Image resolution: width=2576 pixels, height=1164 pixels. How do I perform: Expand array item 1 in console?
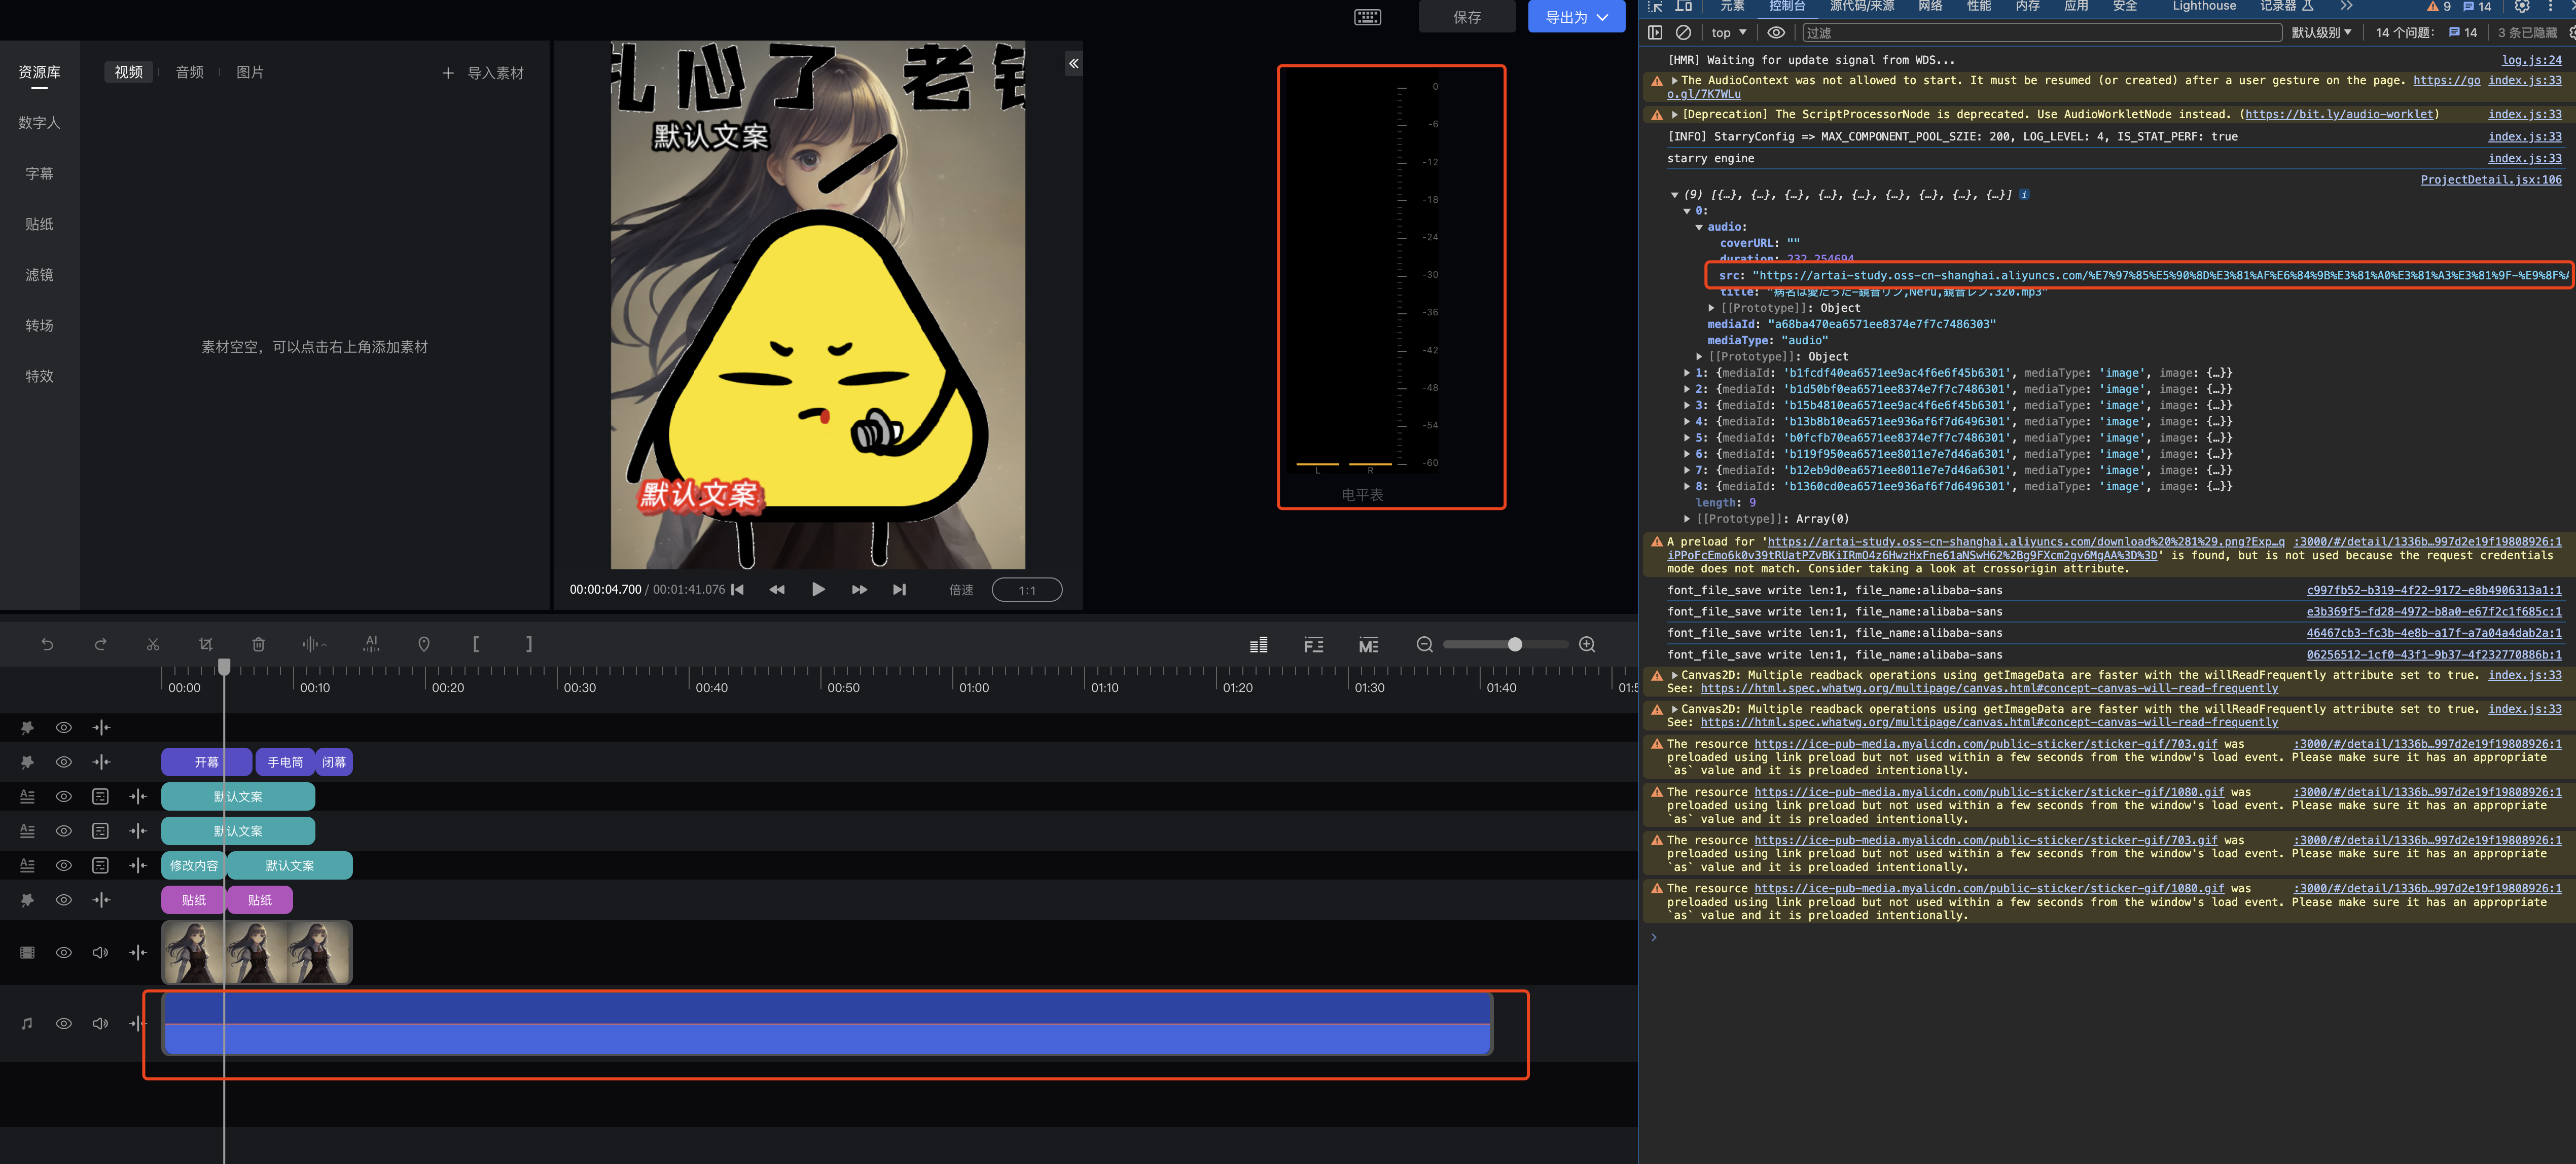pos(1687,373)
